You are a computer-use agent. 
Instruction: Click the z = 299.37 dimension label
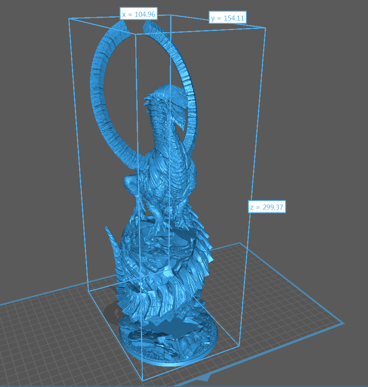pos(266,207)
